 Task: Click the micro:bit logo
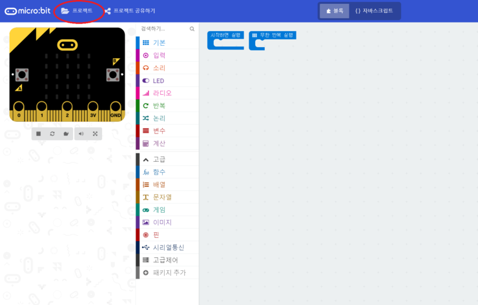coord(27,11)
